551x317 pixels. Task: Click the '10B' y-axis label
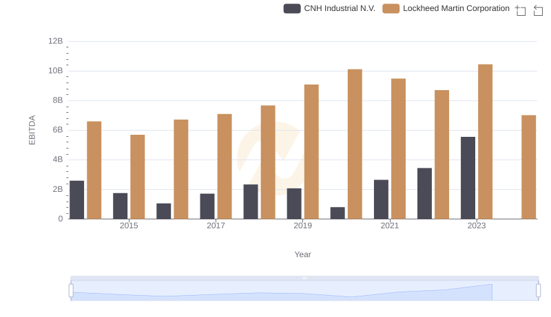point(56,71)
